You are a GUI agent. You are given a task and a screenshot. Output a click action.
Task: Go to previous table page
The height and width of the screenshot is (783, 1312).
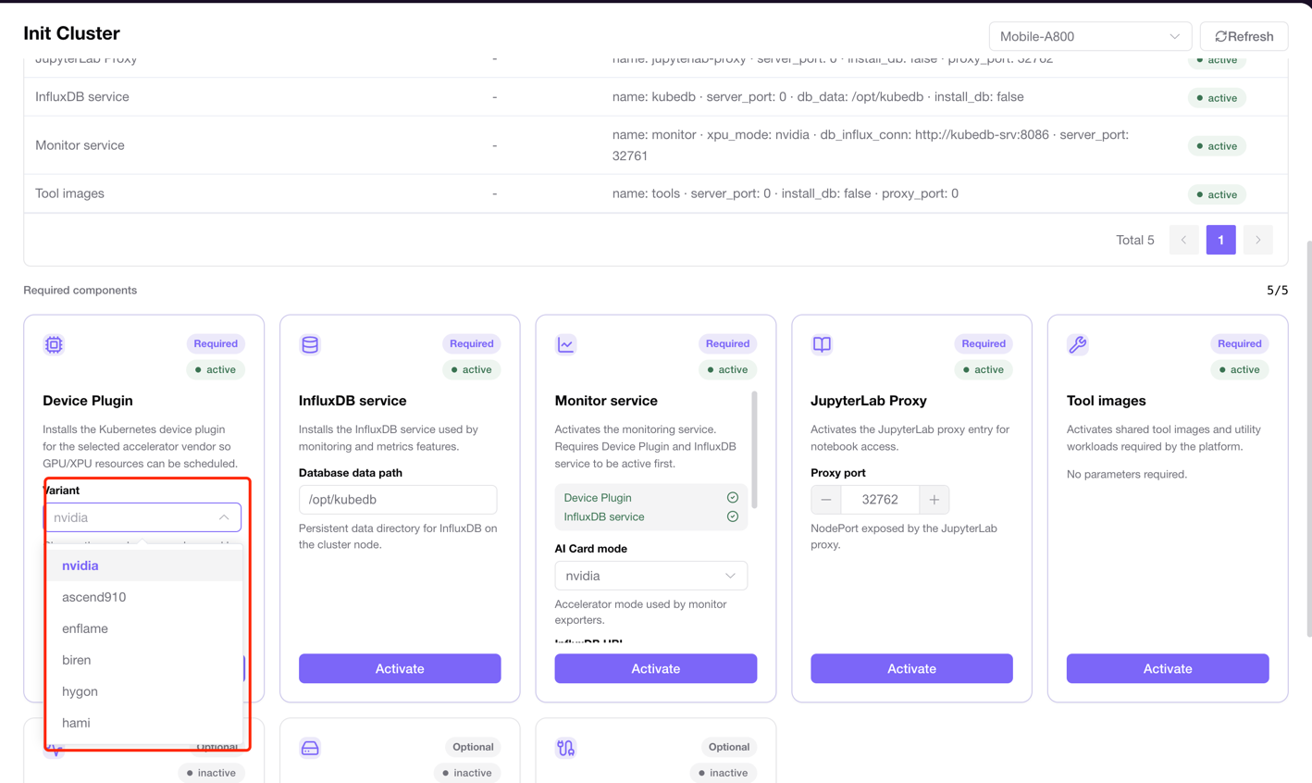[1183, 240]
